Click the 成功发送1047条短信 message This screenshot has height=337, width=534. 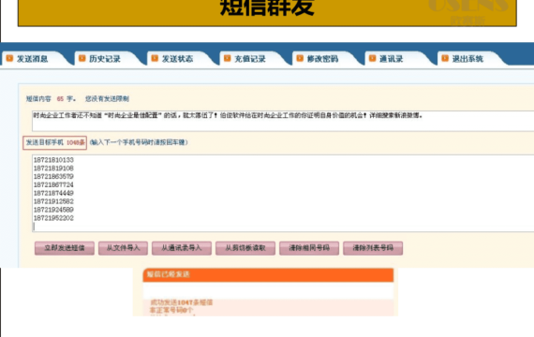181,302
